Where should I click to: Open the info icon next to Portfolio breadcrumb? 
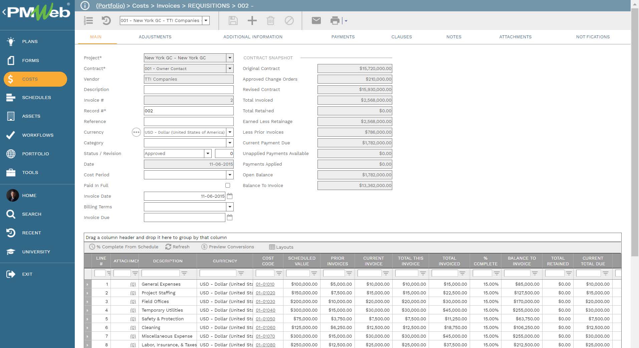click(85, 6)
